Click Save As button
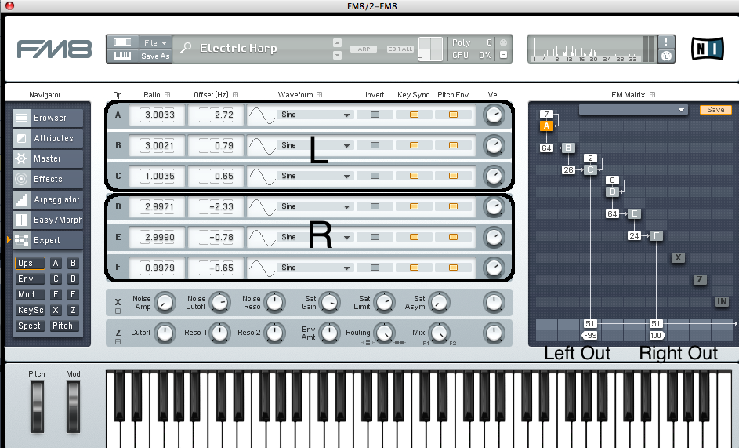The height and width of the screenshot is (448, 739). (155, 56)
